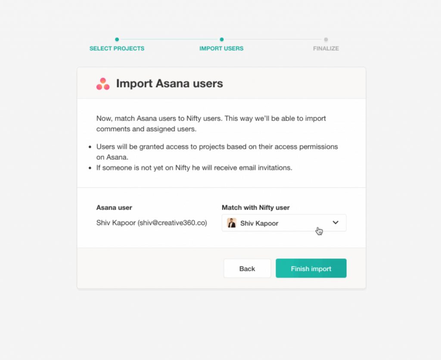Select the Finalize step label
The image size is (441, 360).
[326, 48]
